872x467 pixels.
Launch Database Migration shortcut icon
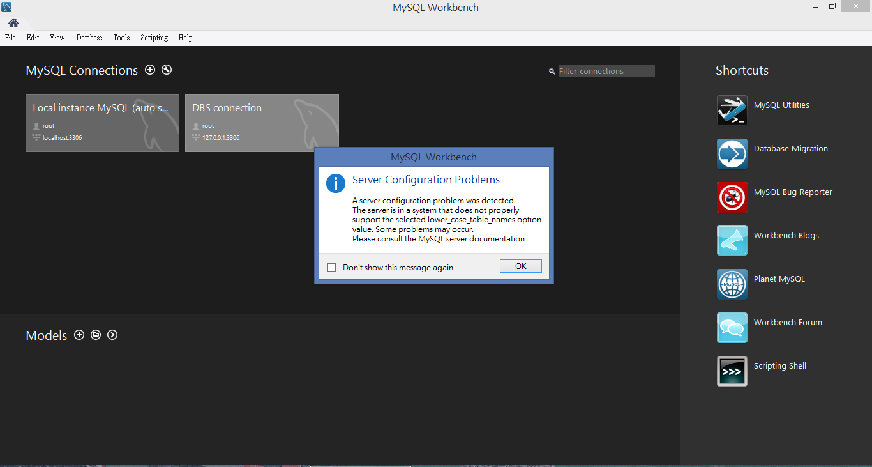tap(732, 154)
